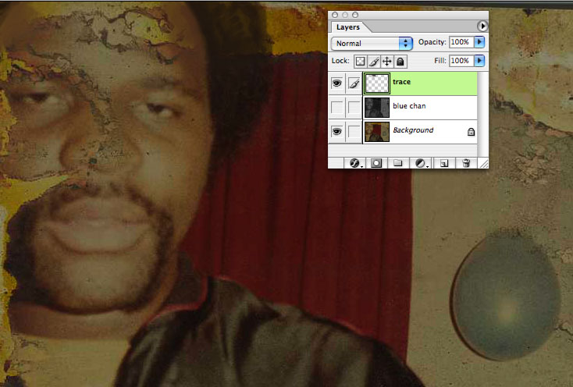Viewport: 573px width, 387px height.
Task: Click the Background layer lock icon
Action: click(471, 132)
